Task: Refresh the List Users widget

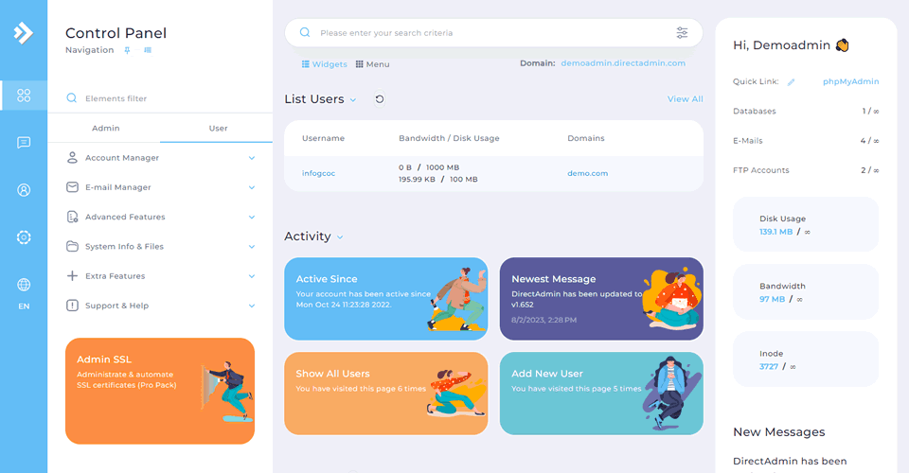Action: coord(380,99)
